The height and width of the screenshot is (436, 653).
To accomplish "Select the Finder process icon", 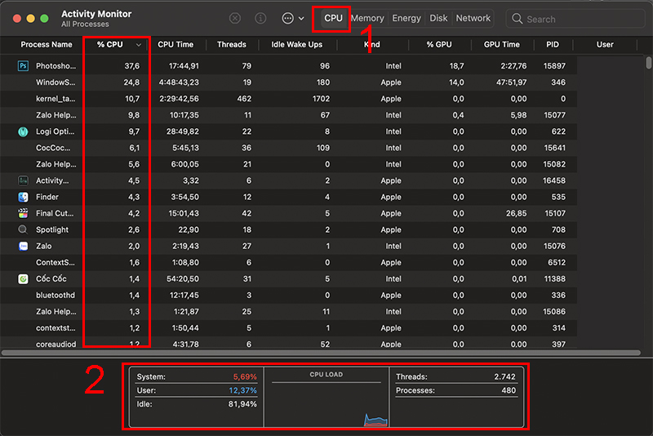I will click(x=23, y=197).
